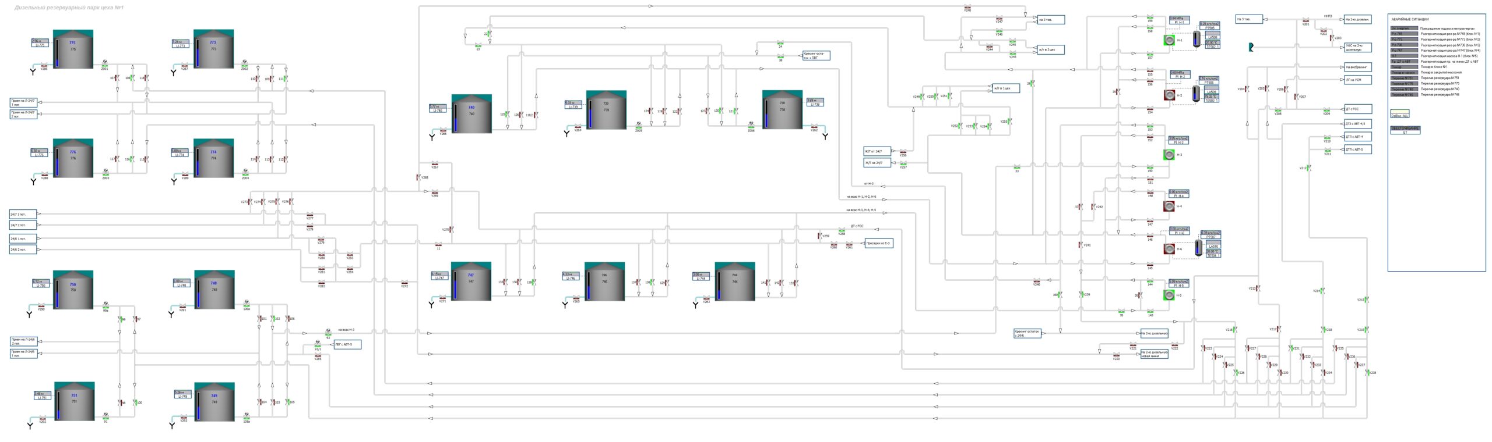1492x442 pixels.
Task: Trigger the "Перелив №751" overflow scenario
Action: (1404, 78)
